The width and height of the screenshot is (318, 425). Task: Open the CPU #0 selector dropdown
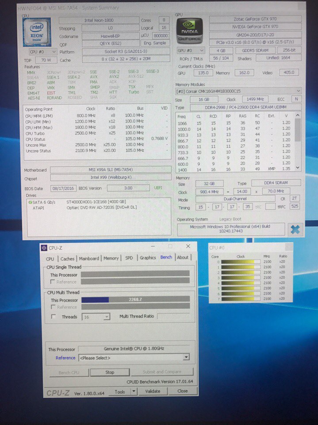click(x=43, y=52)
